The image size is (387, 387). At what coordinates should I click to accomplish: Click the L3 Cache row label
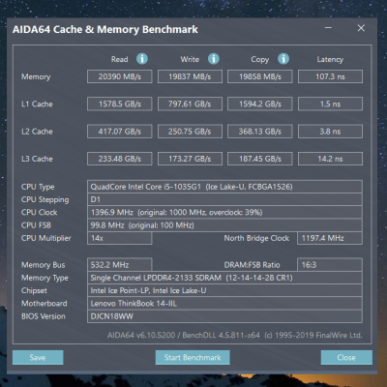pos(37,159)
